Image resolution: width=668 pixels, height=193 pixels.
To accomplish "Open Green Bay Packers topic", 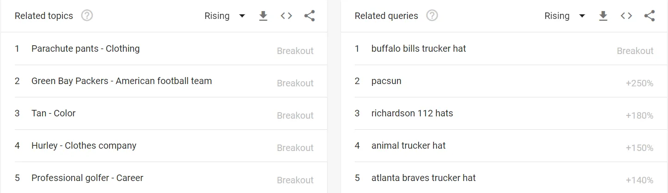I will point(164,81).
